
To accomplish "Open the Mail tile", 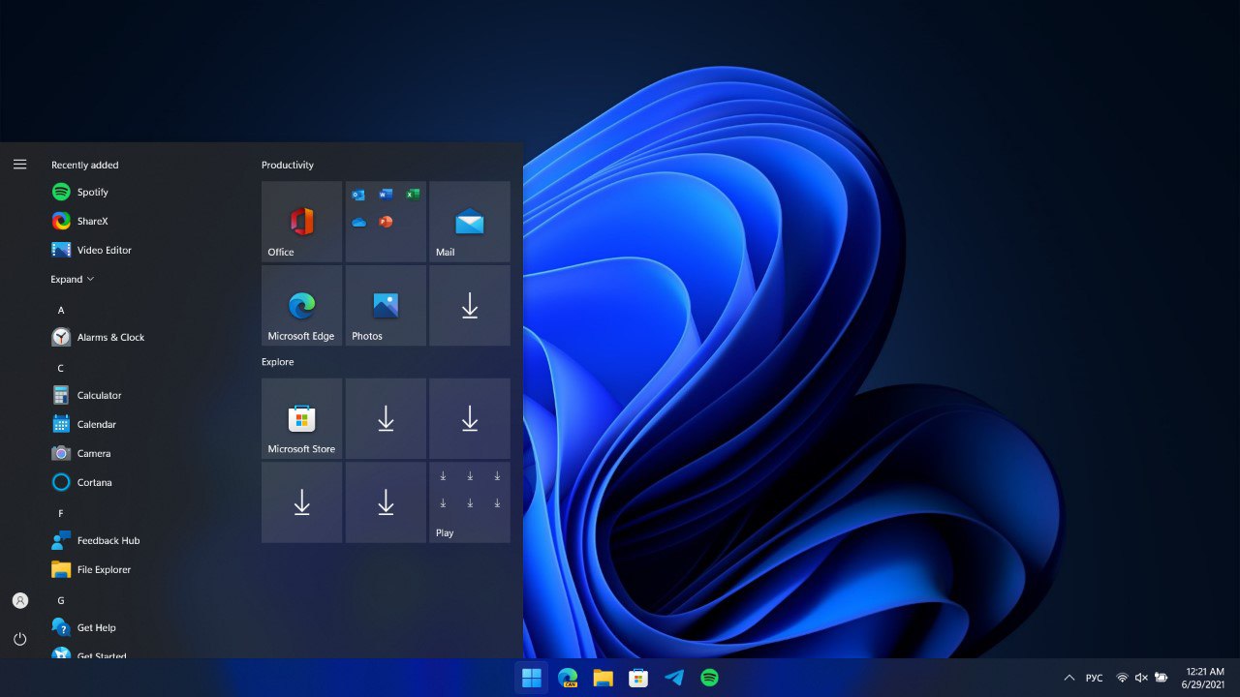I will (x=470, y=222).
